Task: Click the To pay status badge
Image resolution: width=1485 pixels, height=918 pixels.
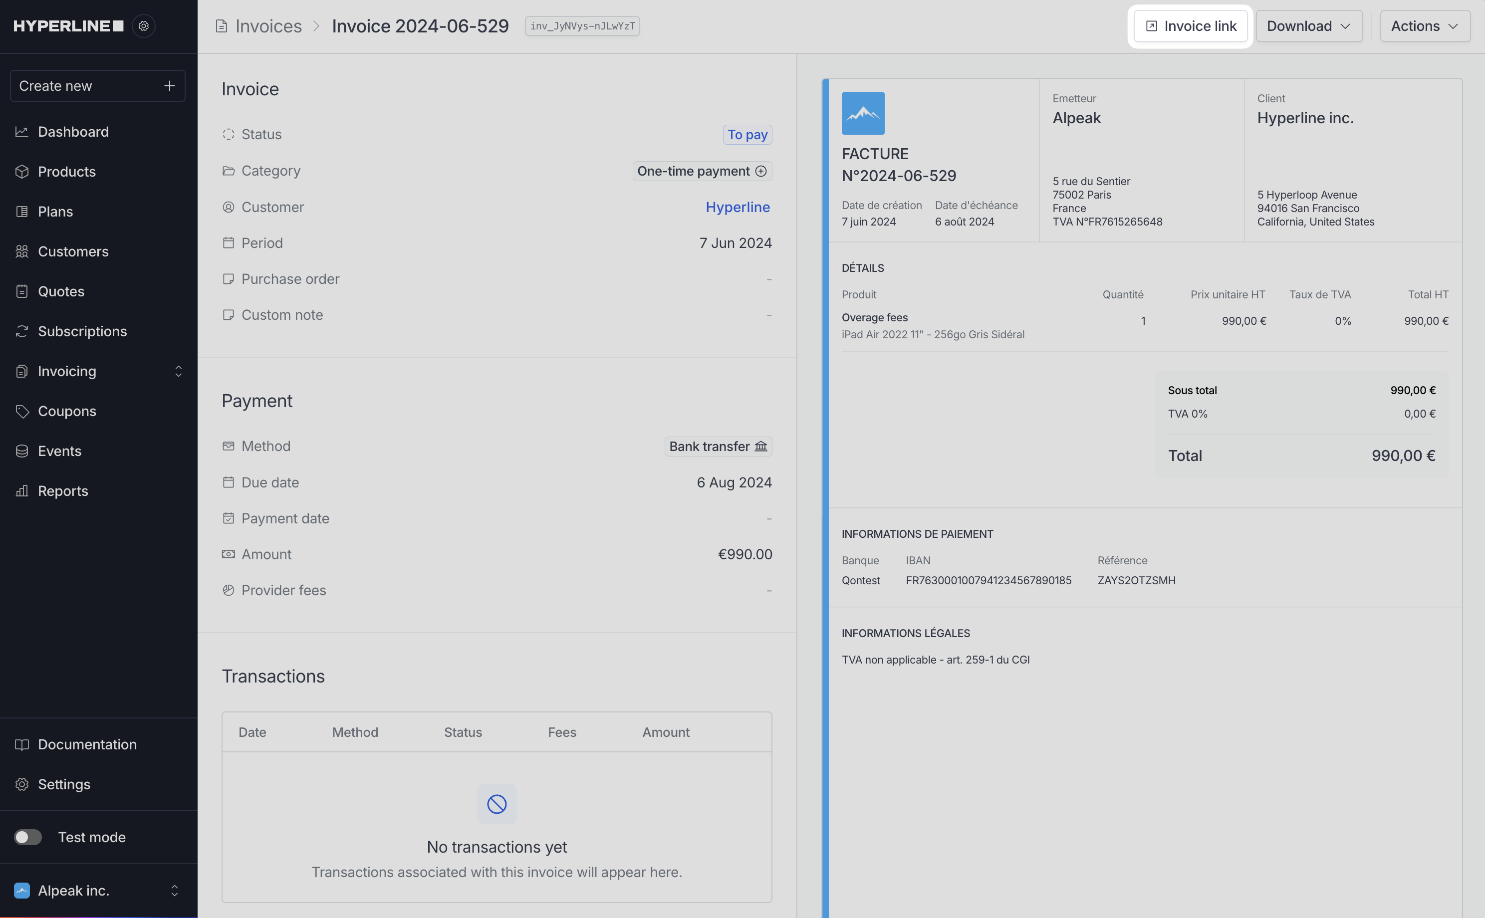Action: (747, 135)
